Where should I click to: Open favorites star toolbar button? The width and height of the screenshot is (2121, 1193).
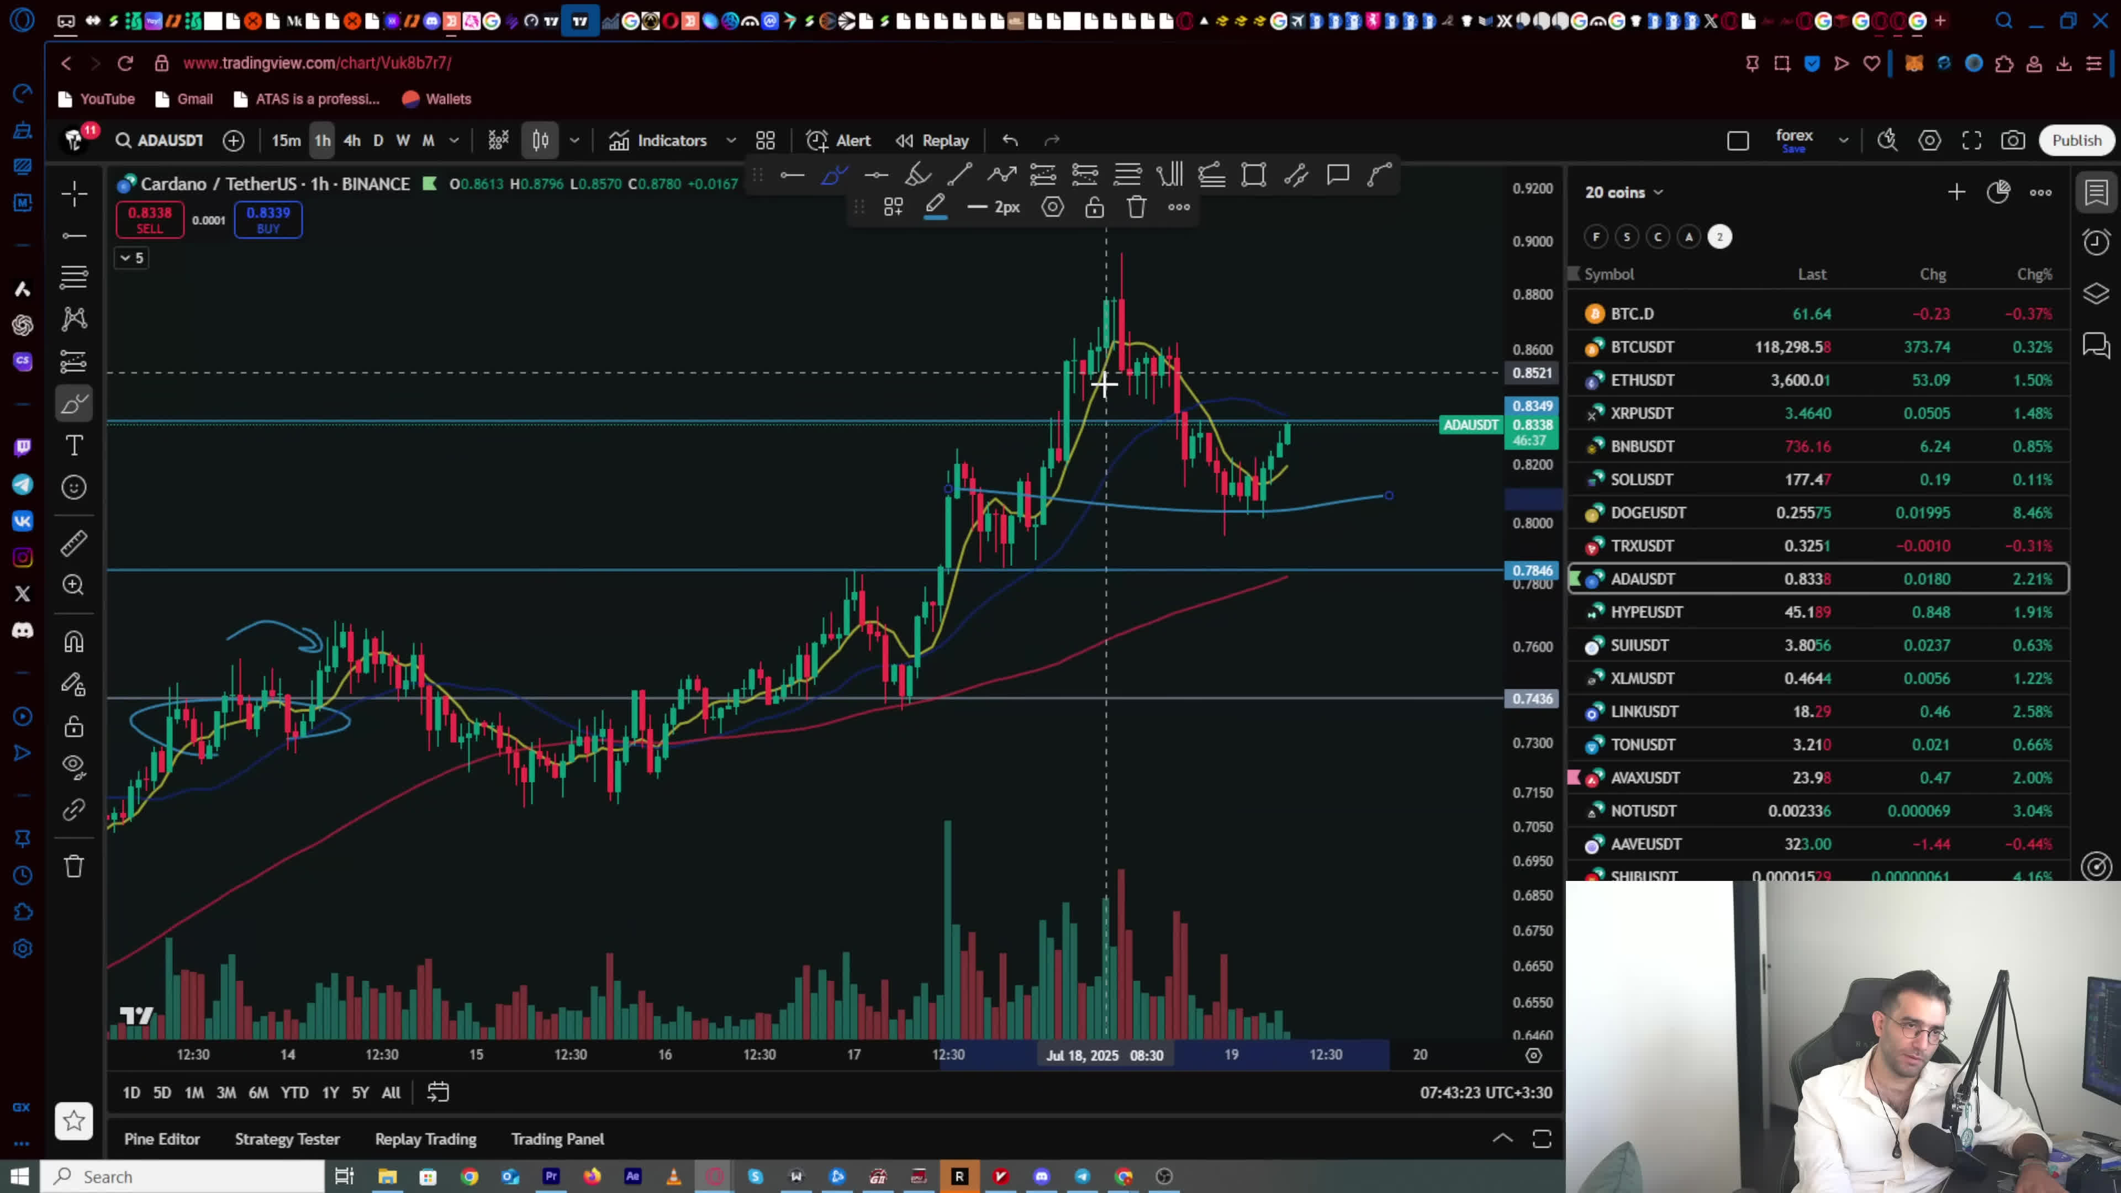pyautogui.click(x=74, y=1121)
